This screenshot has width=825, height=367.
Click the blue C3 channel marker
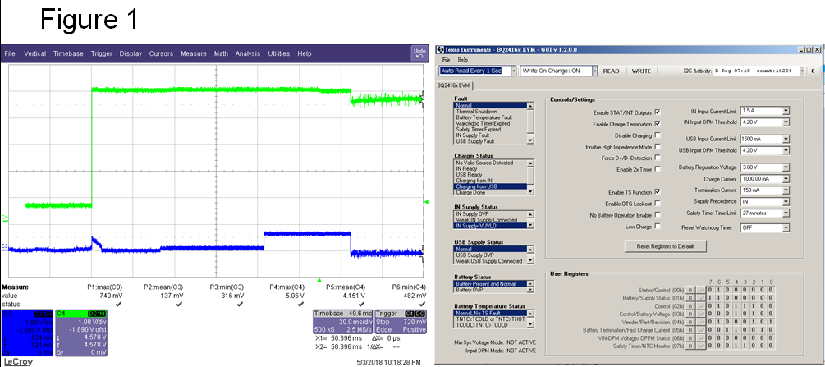coord(4,245)
